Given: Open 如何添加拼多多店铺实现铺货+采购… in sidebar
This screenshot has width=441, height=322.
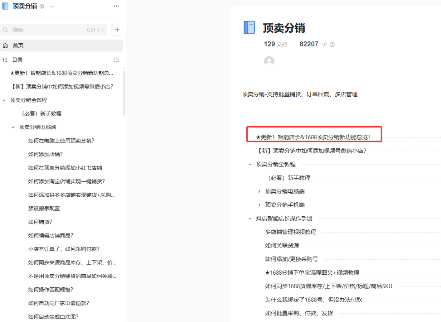Looking at the screenshot, I should tap(71, 195).
